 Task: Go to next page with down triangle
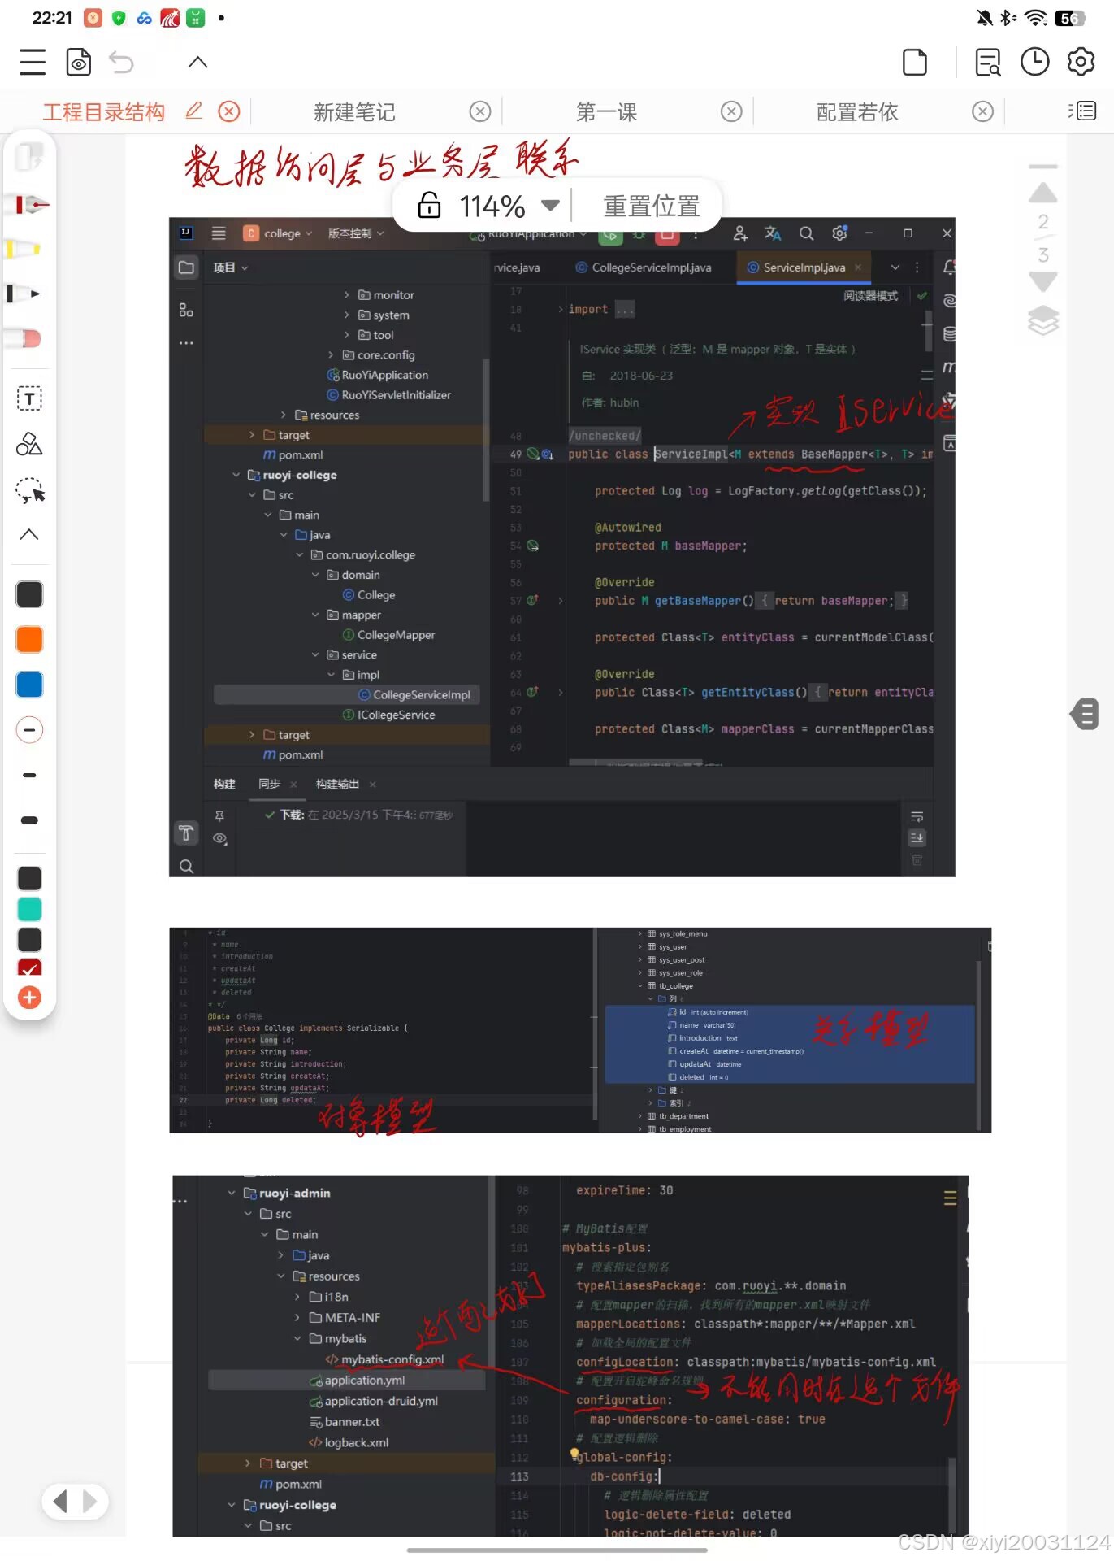[x=1043, y=282]
